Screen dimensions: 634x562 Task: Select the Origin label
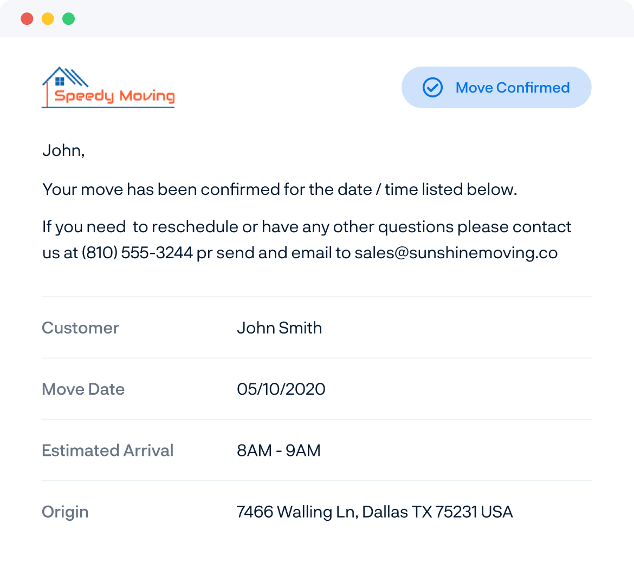click(x=65, y=512)
